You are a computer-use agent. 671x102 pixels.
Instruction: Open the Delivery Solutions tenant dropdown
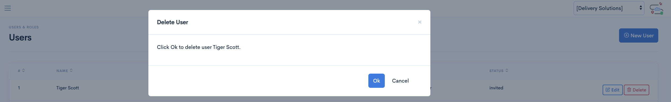609,8
